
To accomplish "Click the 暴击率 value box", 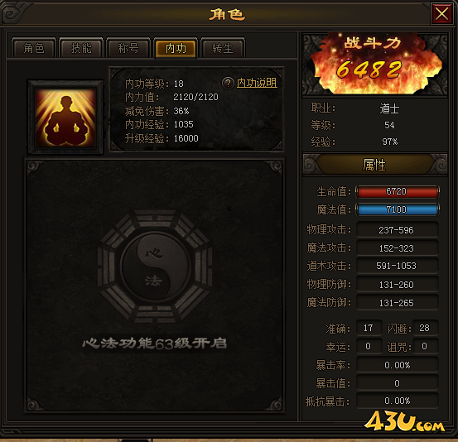I will click(398, 365).
